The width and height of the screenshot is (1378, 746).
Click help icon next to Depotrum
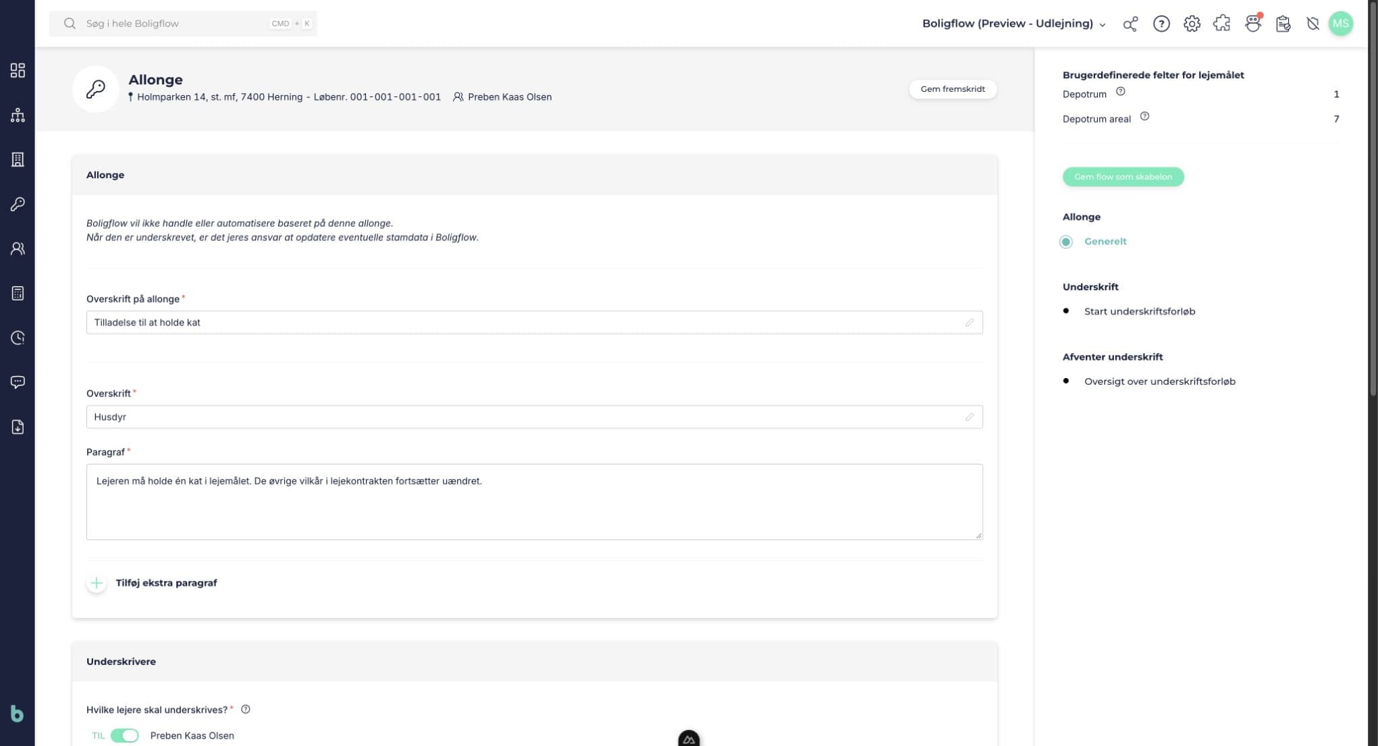[x=1121, y=91]
